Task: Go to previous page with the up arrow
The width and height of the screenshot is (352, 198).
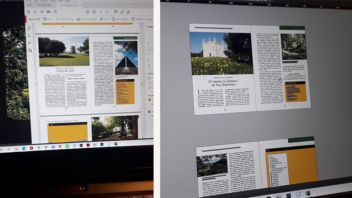Action: pos(88,12)
